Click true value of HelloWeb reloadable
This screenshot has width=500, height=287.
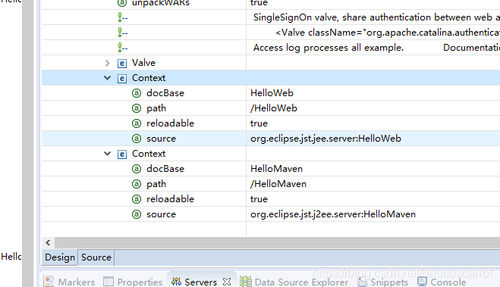click(259, 123)
